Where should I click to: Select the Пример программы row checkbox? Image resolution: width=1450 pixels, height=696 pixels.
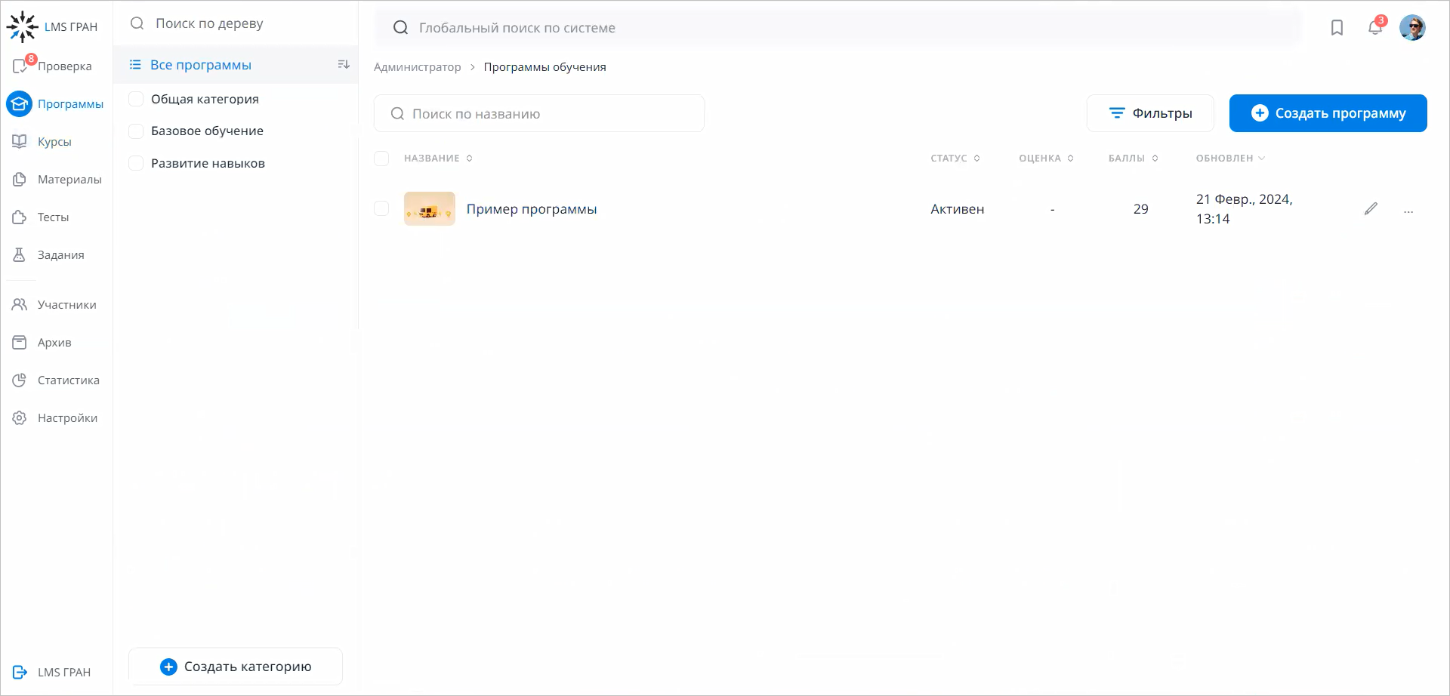(381, 208)
